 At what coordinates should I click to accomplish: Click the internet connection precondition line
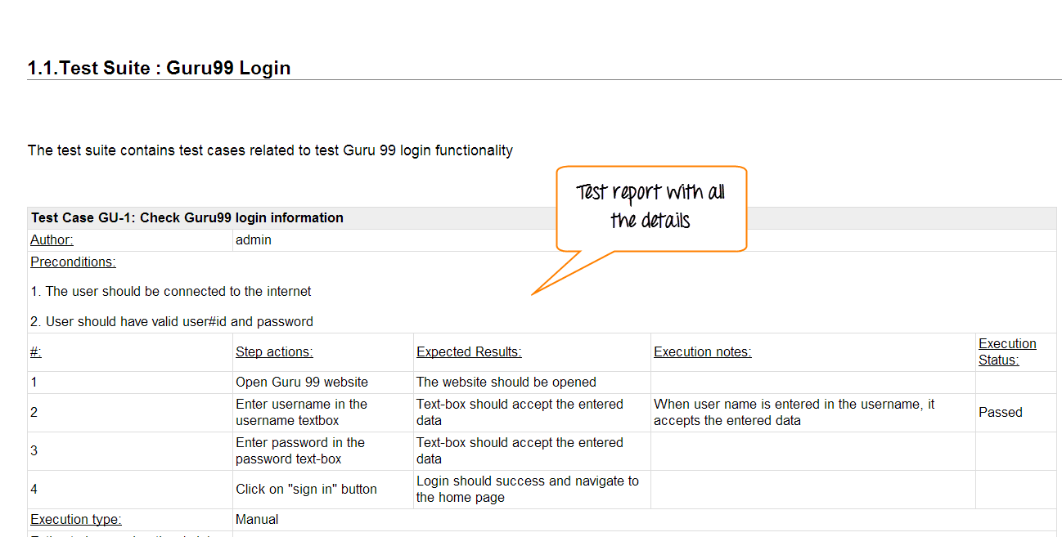pyautogui.click(x=171, y=292)
